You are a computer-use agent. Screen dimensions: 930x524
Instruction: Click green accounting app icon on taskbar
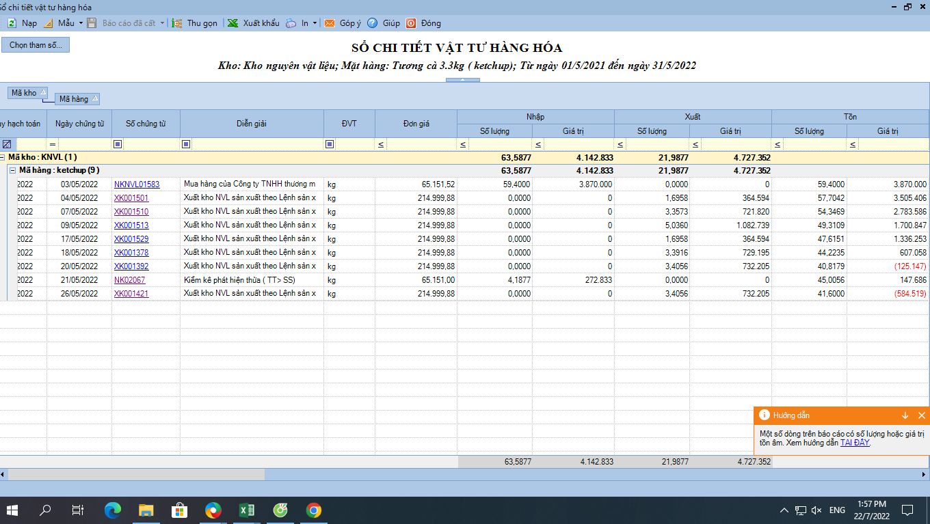click(x=280, y=510)
